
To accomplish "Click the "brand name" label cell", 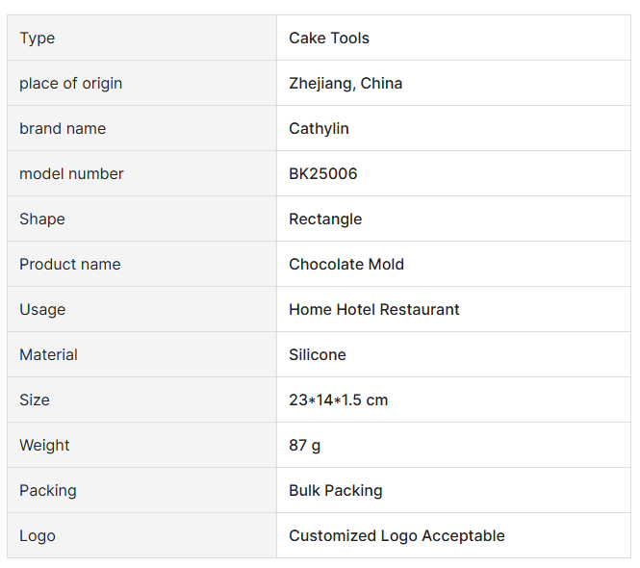I will tap(63, 129).
